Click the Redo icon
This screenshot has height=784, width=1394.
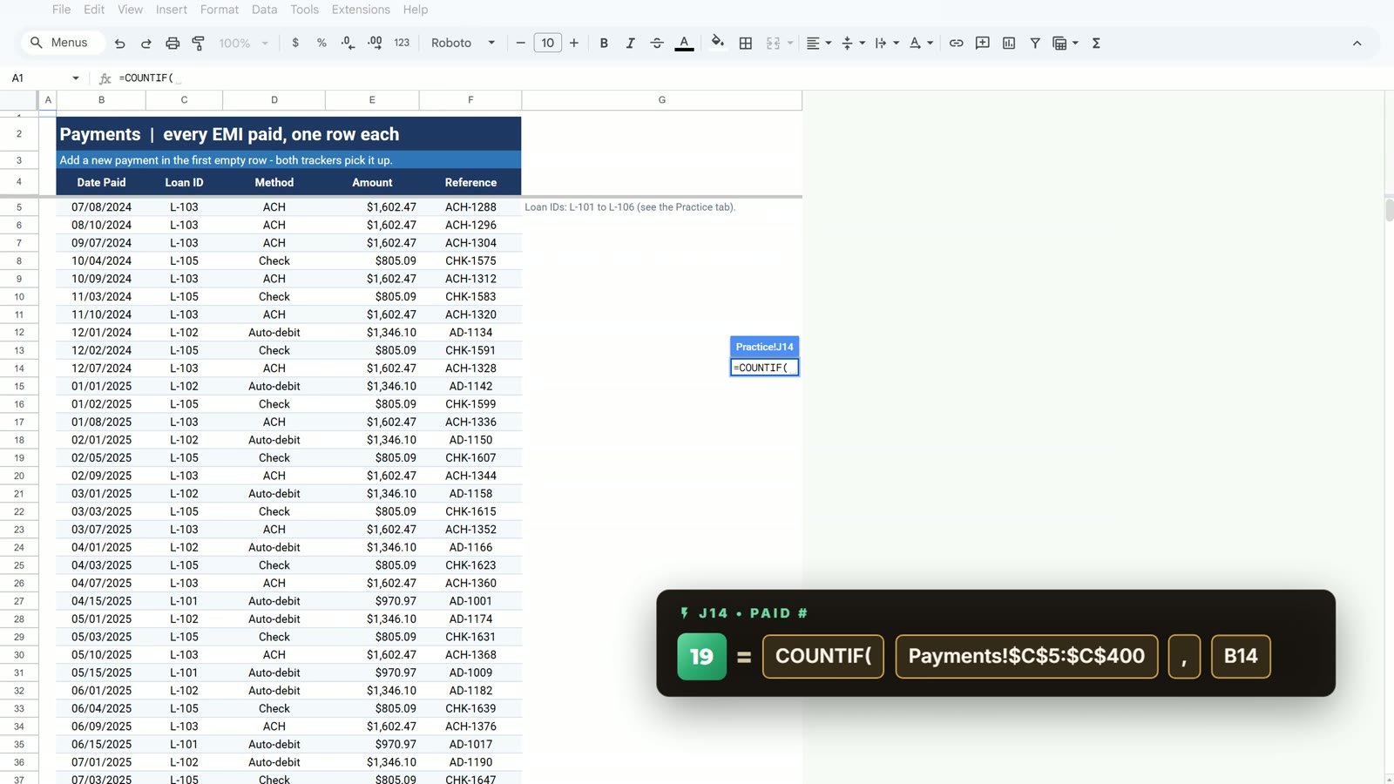(x=146, y=43)
